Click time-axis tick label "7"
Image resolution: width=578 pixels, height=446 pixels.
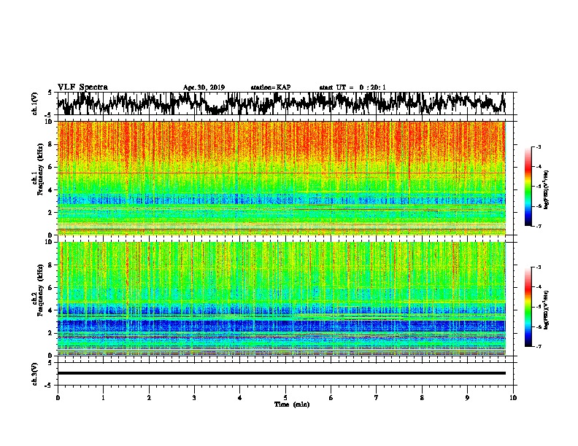coord(377,398)
